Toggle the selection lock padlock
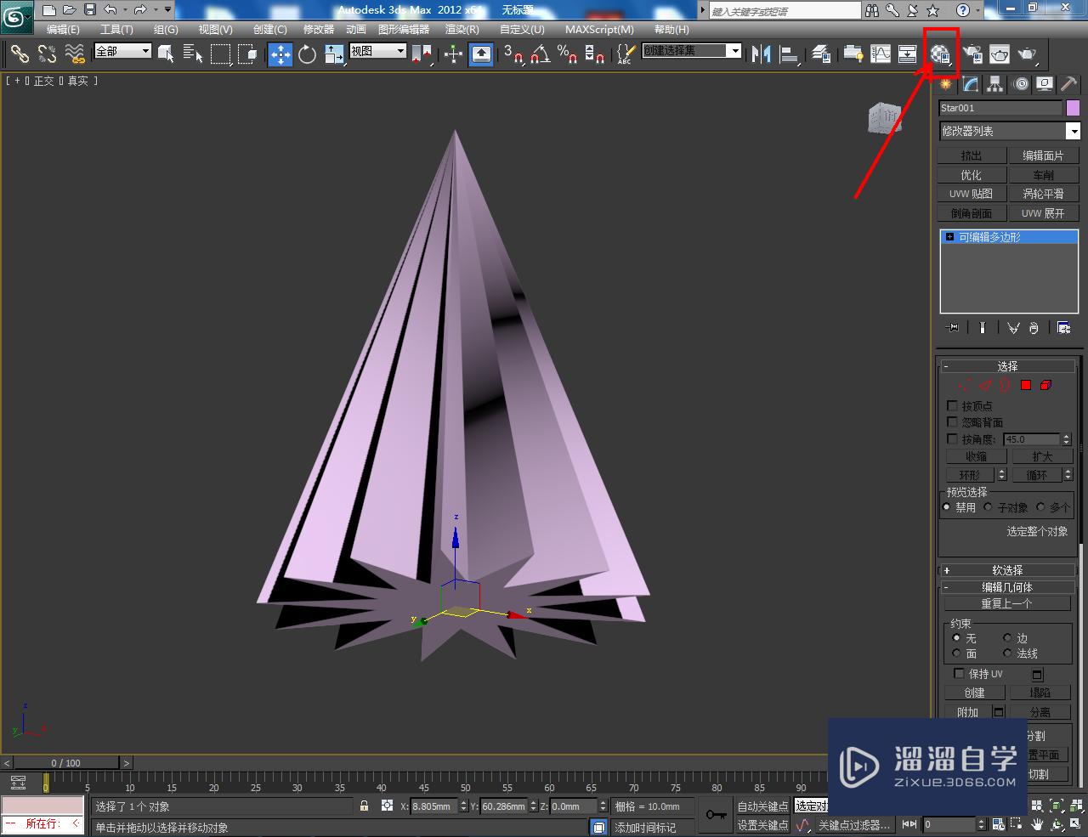The height and width of the screenshot is (837, 1088). pos(364,806)
